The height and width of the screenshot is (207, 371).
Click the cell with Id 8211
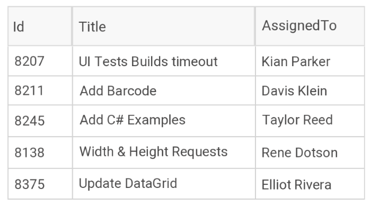coord(40,91)
